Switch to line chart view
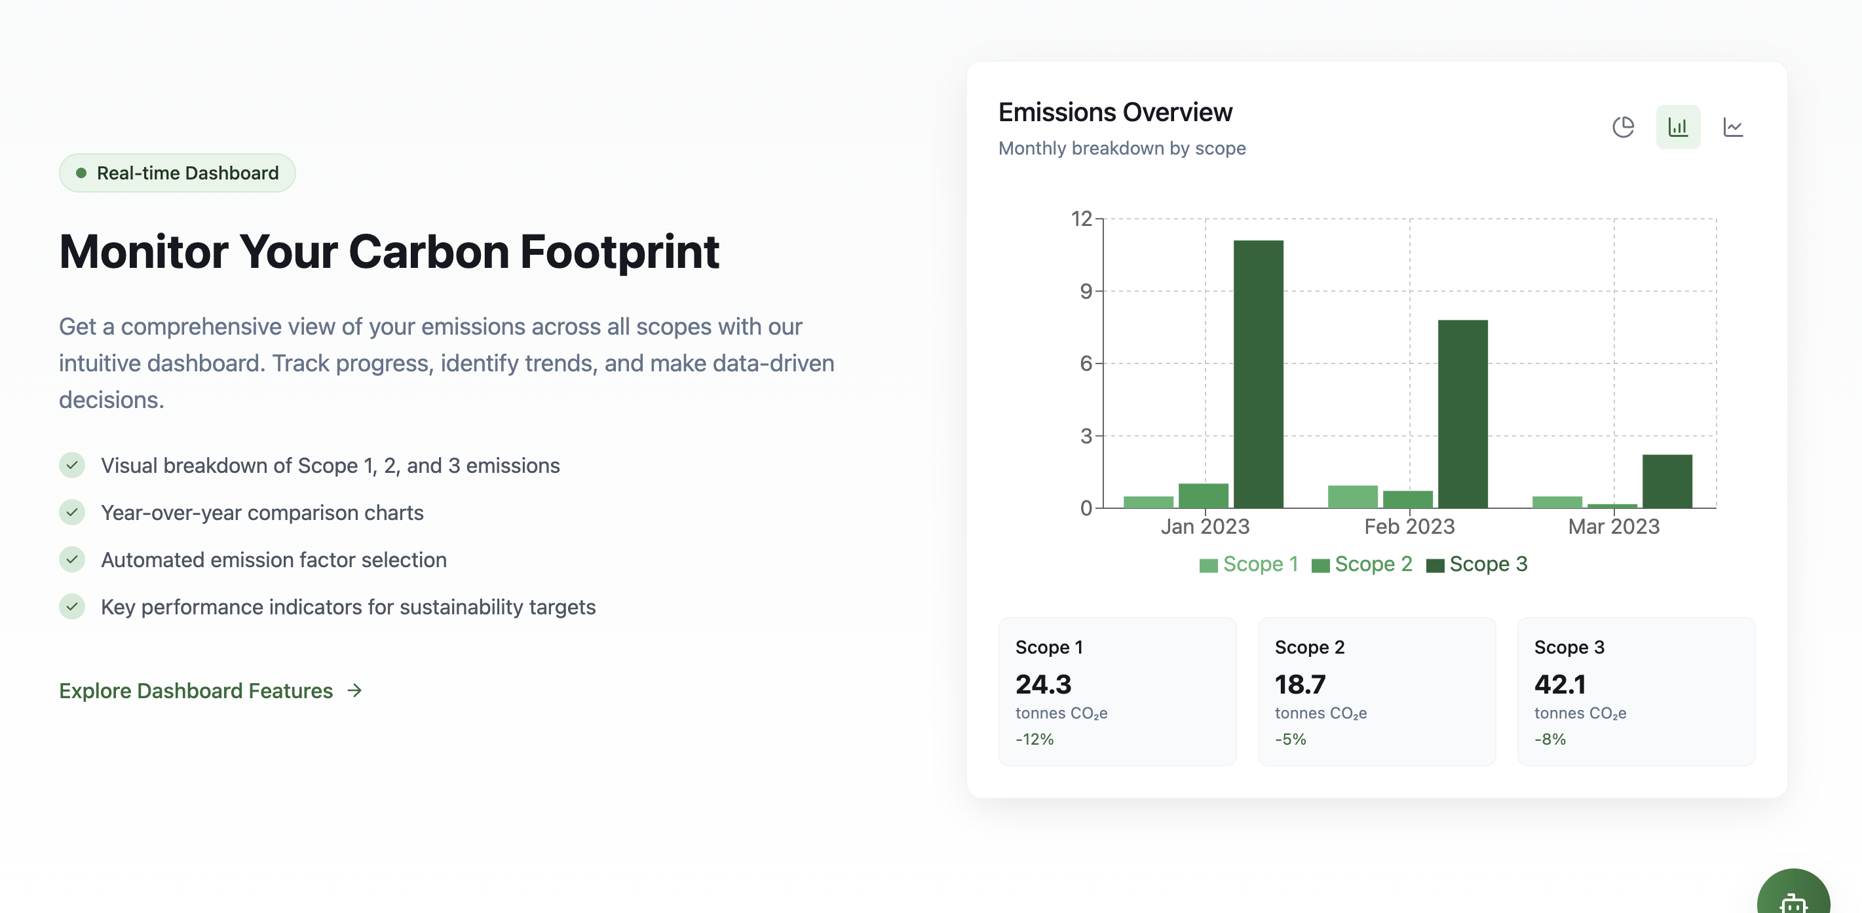Image resolution: width=1862 pixels, height=913 pixels. point(1733,127)
